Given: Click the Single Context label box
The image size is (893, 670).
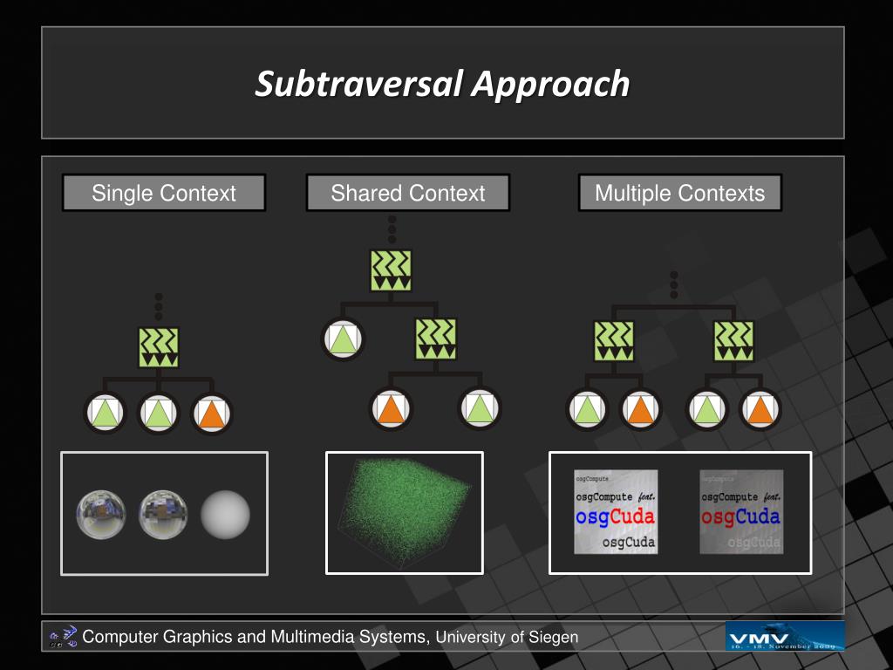Looking at the screenshot, I should point(164,193).
